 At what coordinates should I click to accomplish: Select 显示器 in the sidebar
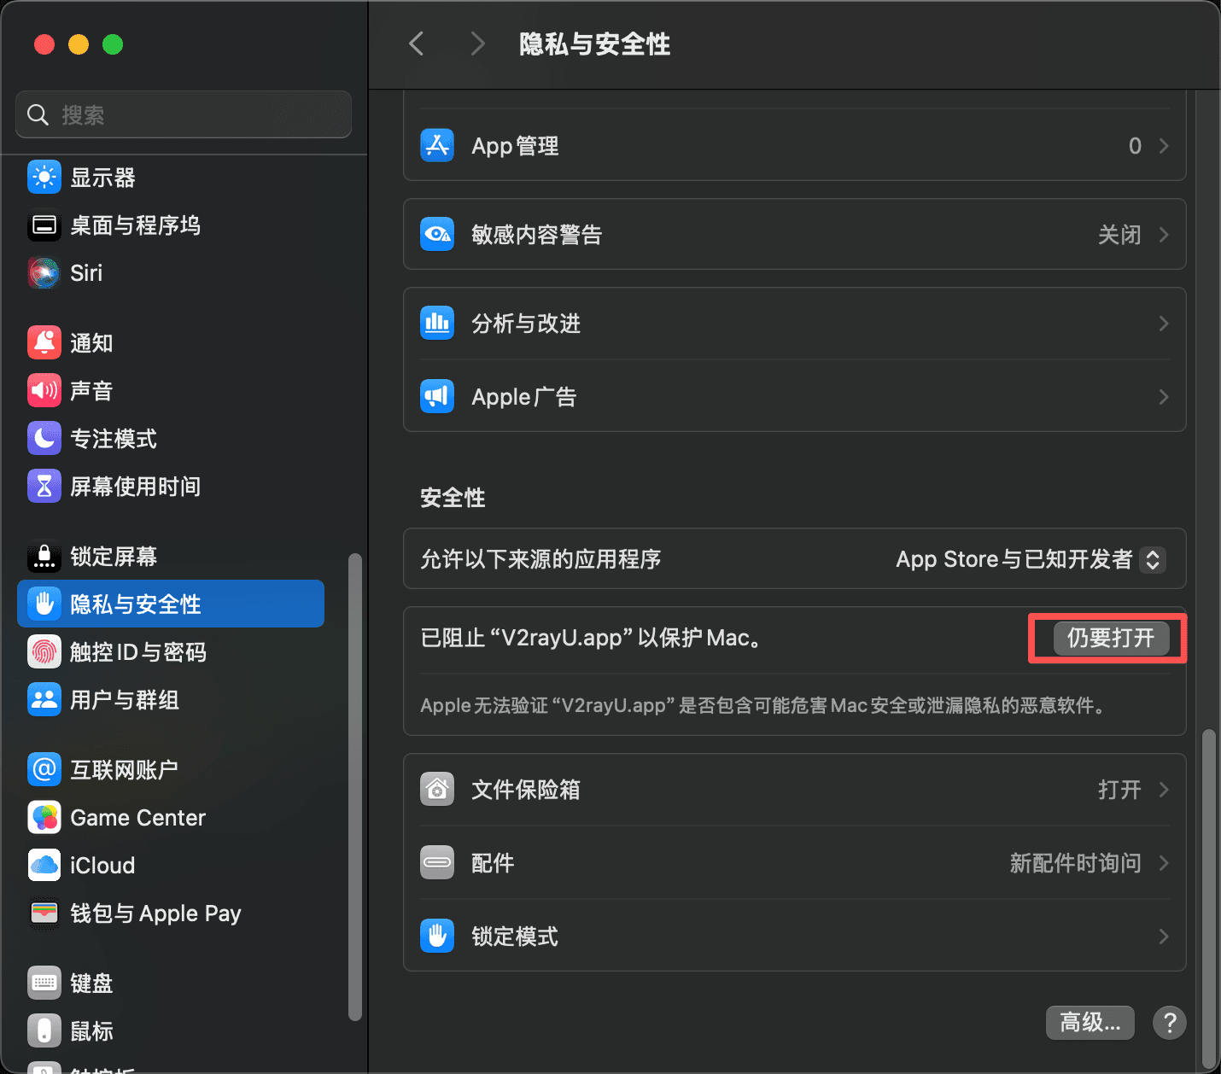(171, 178)
